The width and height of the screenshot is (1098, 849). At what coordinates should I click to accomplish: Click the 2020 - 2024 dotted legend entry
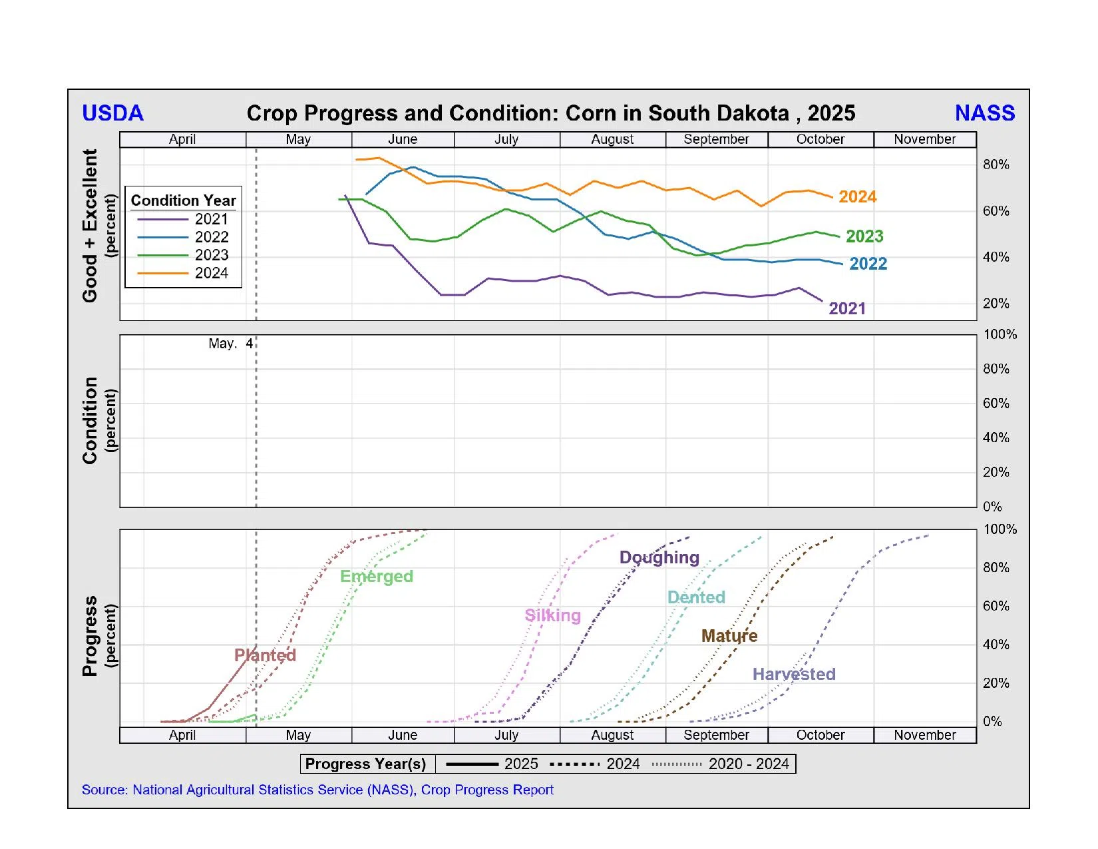(722, 764)
